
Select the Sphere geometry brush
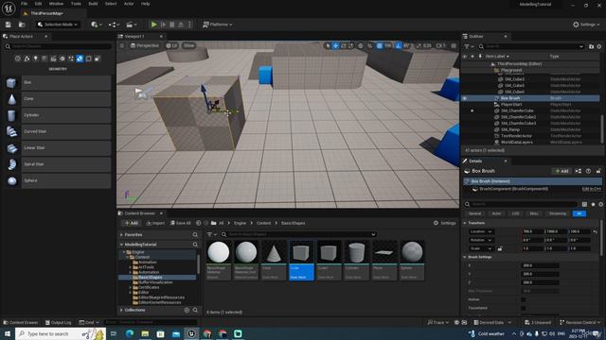tap(59, 180)
